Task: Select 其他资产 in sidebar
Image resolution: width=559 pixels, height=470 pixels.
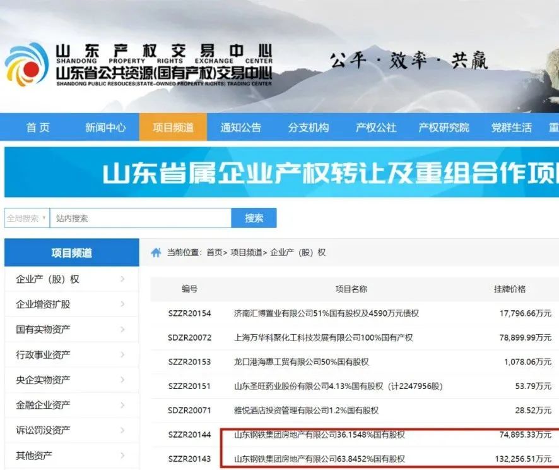Action: pyautogui.click(x=34, y=455)
